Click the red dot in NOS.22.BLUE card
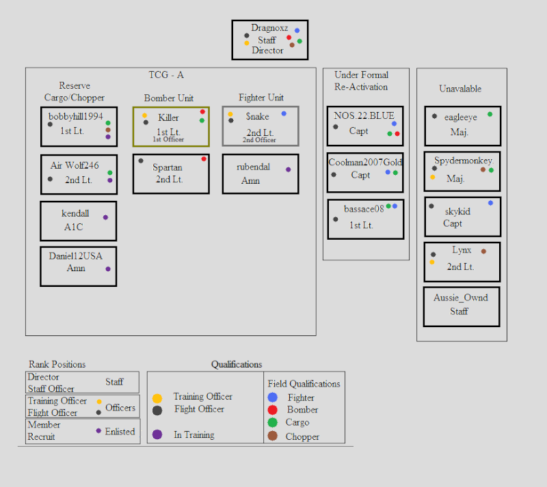Image resolution: width=547 pixels, height=487 pixels. click(x=397, y=134)
